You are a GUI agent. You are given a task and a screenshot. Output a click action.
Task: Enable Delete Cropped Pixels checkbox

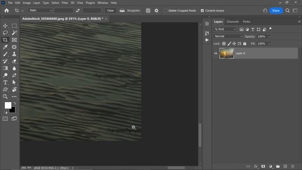pyautogui.click(x=166, y=10)
